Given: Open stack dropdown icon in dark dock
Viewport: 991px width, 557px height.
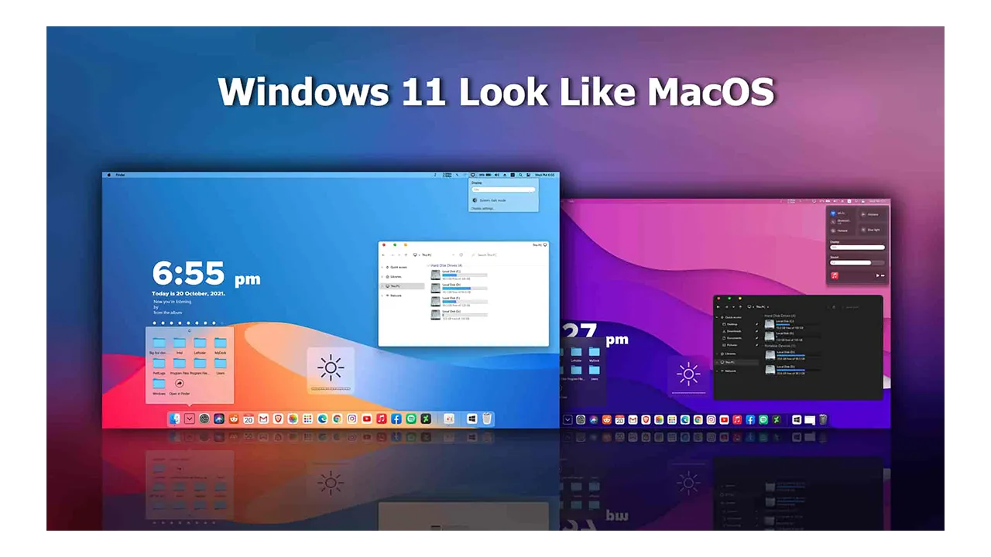Looking at the screenshot, I should pyautogui.click(x=568, y=419).
